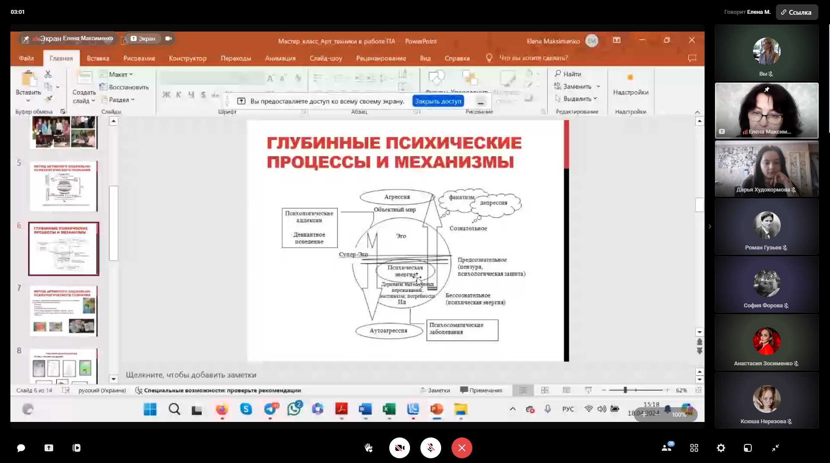The height and width of the screenshot is (463, 830).
Task: Click the 62% zoom level
Action: [682, 390]
